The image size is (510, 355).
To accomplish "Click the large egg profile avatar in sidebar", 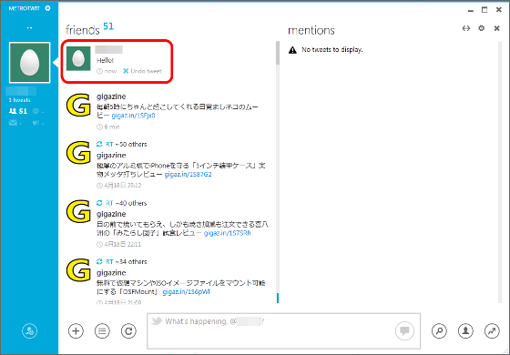I will 29,63.
